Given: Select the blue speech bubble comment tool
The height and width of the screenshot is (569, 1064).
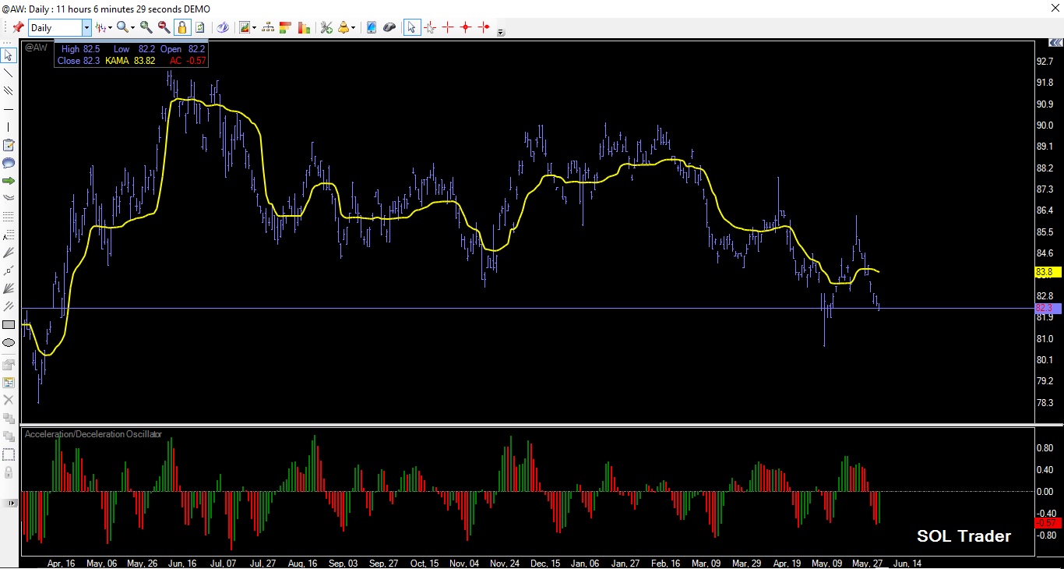Looking at the screenshot, I should pyautogui.click(x=9, y=163).
